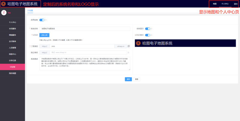The image size is (240, 121).
Task: Toggle the 启用定制 switch
Action: tap(42, 20)
